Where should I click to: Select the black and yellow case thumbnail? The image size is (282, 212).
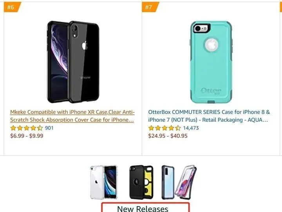point(141,182)
